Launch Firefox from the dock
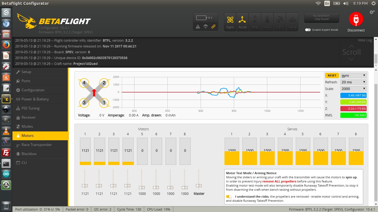This screenshot has width=378, height=212. point(6,44)
